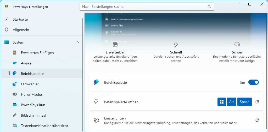268x132 pixels.
Task: Click the Allgemein gear icon
Action: [x=7, y=30]
